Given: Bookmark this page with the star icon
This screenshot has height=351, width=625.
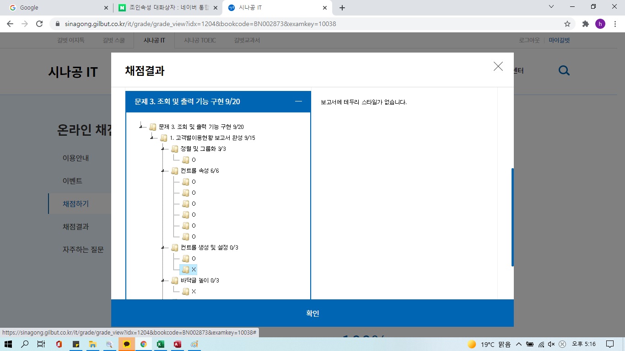Looking at the screenshot, I should [567, 24].
